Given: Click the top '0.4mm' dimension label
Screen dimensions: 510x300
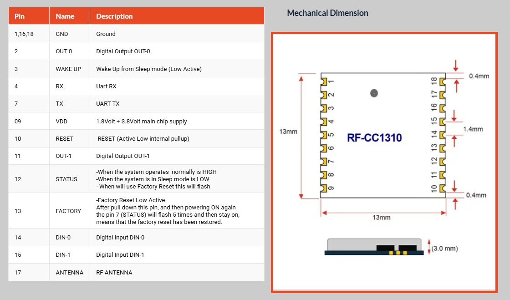Looking at the screenshot, I should pyautogui.click(x=479, y=76).
